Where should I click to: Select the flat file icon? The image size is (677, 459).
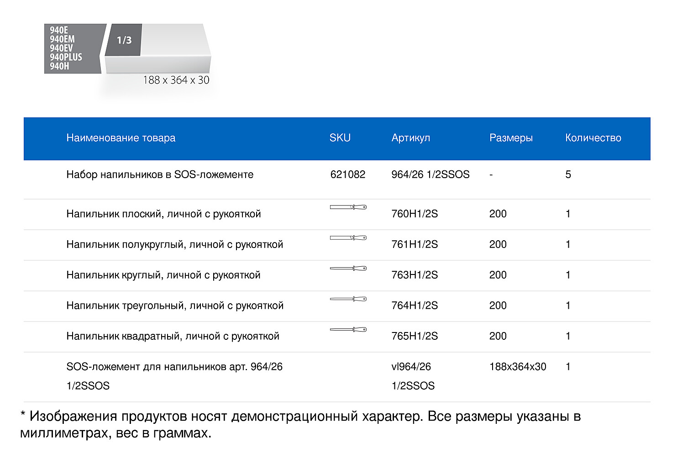[348, 207]
